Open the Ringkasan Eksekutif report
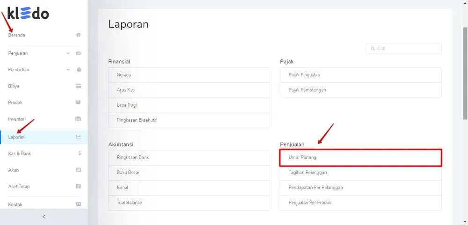 (x=189, y=120)
